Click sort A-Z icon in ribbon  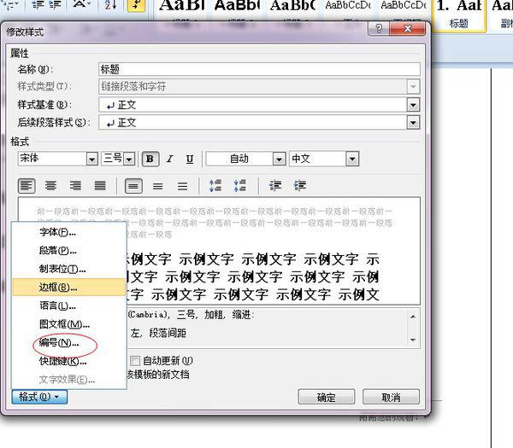[109, 6]
